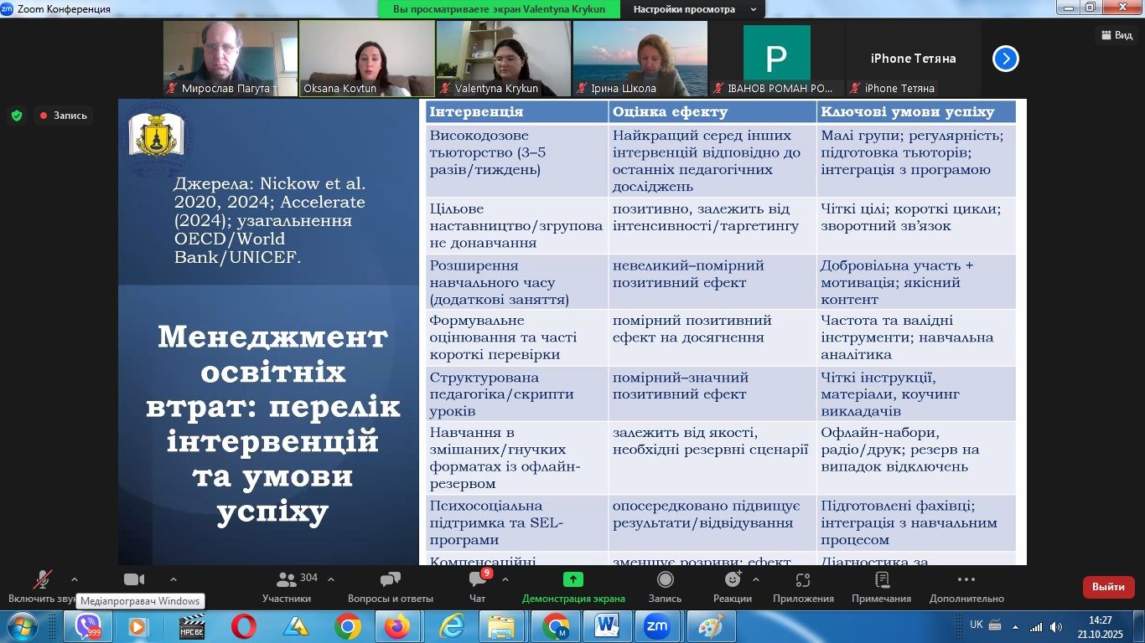Screen dimensions: 1145x643
Task: Open the View (Вид) layout menu
Action: tap(1116, 34)
